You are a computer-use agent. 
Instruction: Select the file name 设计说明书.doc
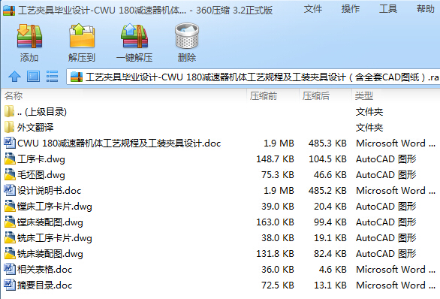pos(49,191)
